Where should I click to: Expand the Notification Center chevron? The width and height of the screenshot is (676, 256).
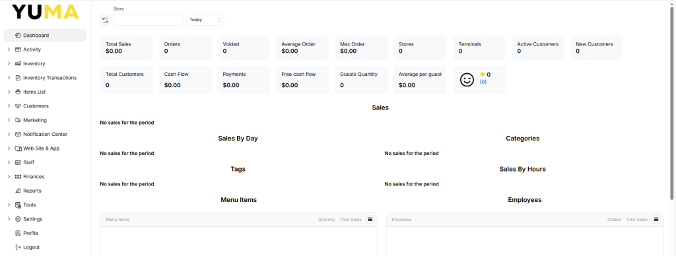9,135
